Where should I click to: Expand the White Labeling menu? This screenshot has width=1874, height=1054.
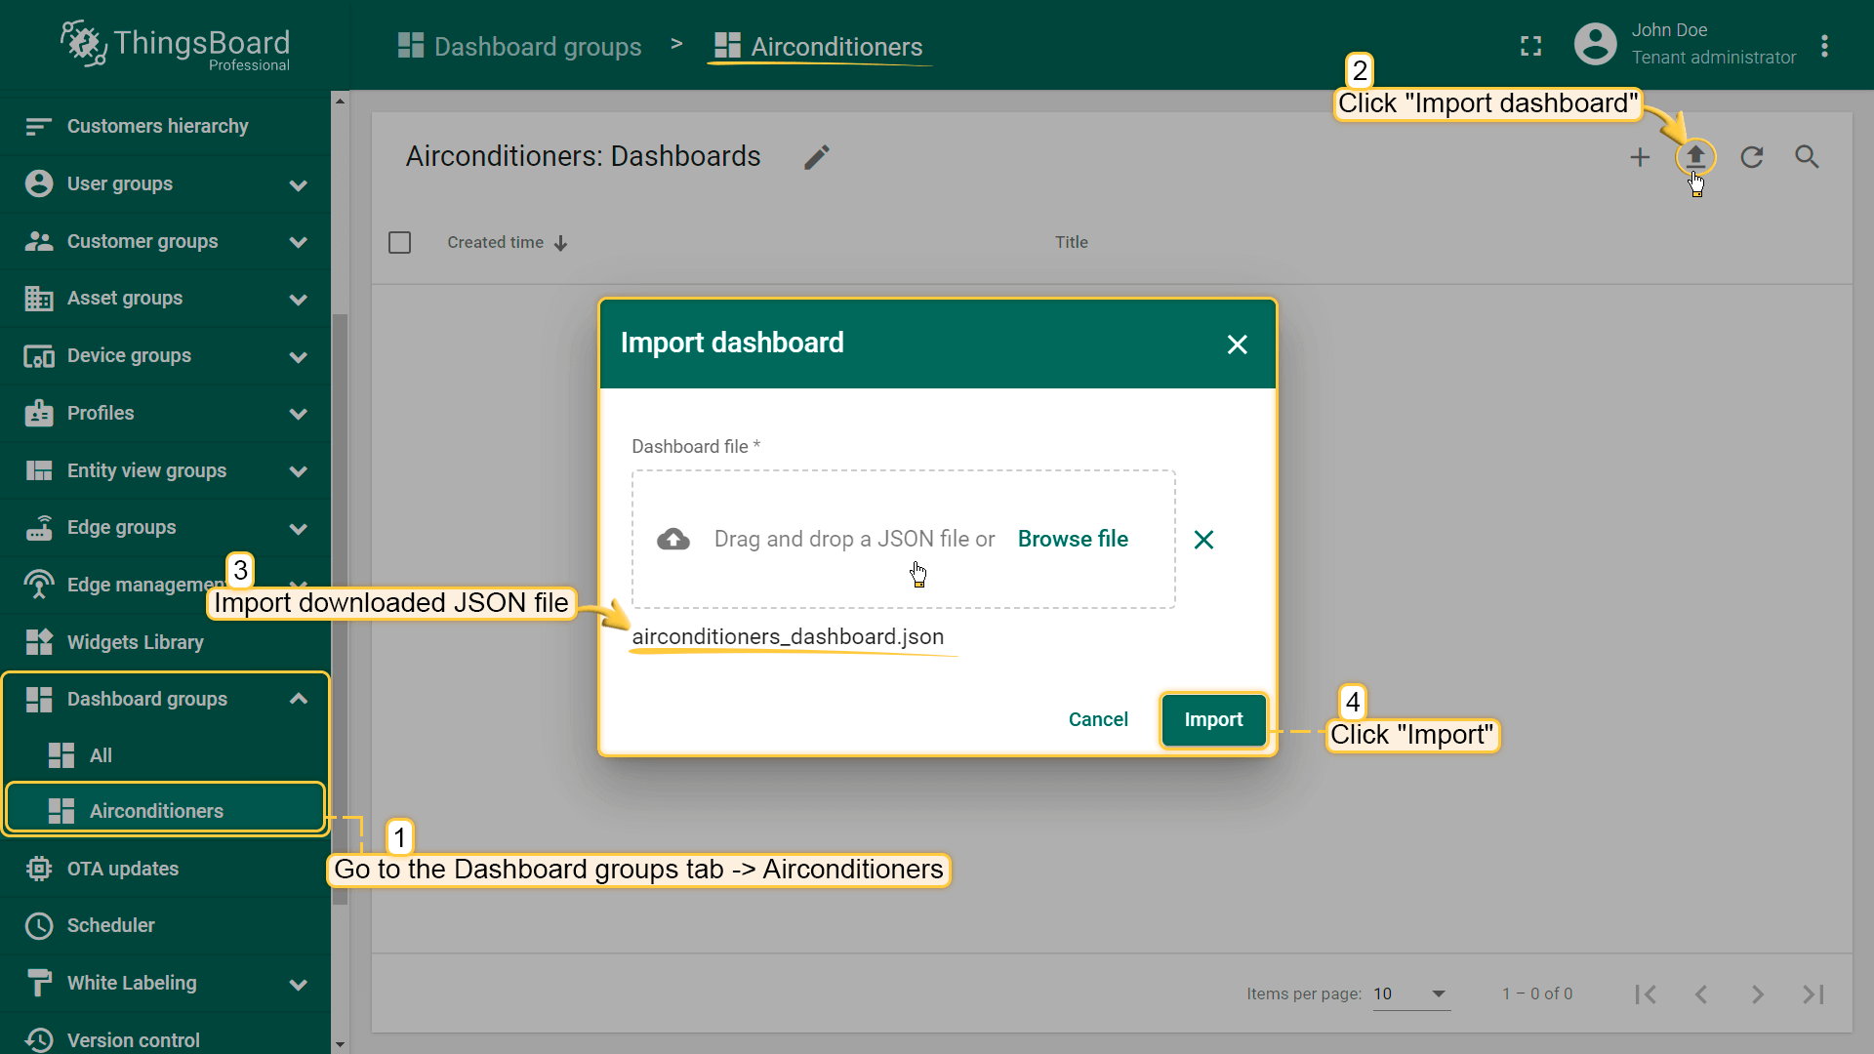coord(299,984)
